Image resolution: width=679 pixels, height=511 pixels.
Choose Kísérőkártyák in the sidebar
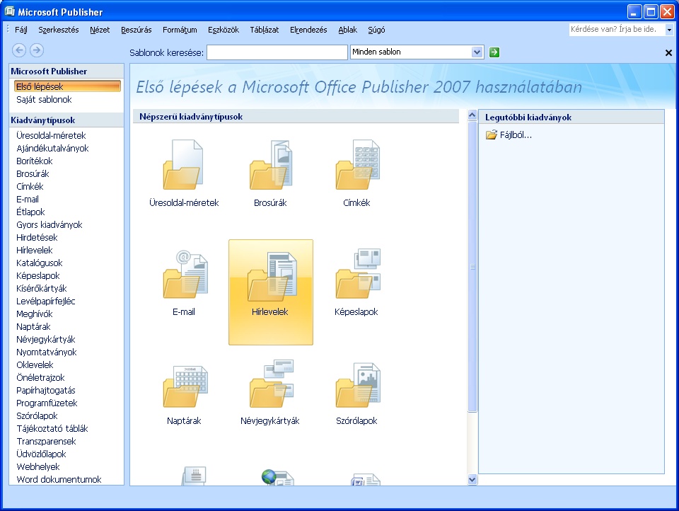click(x=42, y=289)
